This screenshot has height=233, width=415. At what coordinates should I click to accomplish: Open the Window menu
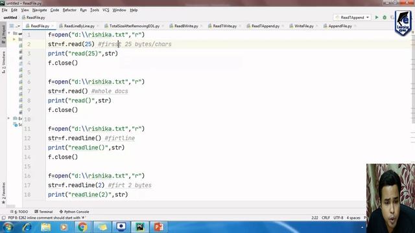[x=119, y=10]
